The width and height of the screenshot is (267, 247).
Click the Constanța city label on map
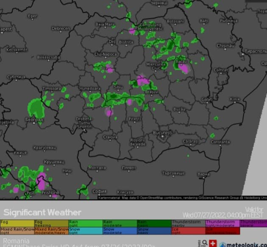[x=220, y=142]
